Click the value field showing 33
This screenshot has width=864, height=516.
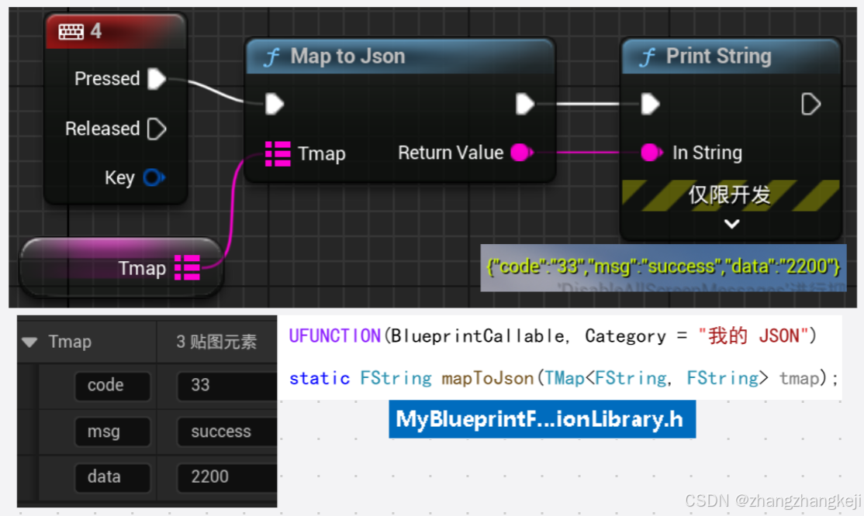(227, 386)
